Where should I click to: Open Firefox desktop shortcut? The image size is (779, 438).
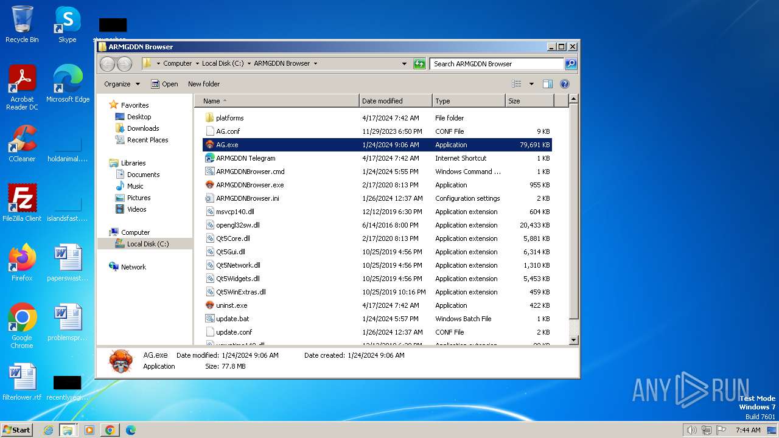[x=22, y=262]
